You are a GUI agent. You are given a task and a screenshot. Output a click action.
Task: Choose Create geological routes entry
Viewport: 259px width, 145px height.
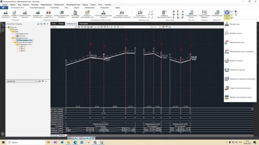click(240, 88)
